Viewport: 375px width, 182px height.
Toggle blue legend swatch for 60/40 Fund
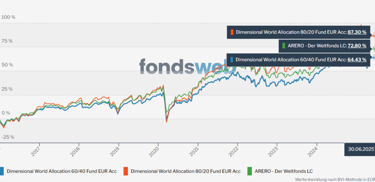(x=1, y=171)
